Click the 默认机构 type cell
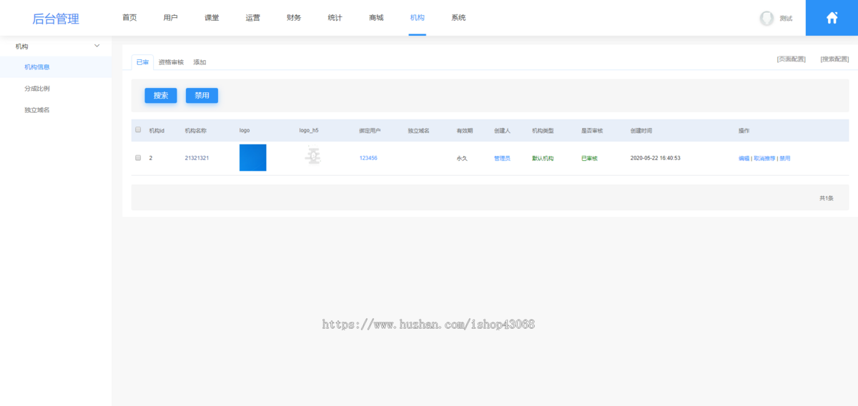 [543, 158]
